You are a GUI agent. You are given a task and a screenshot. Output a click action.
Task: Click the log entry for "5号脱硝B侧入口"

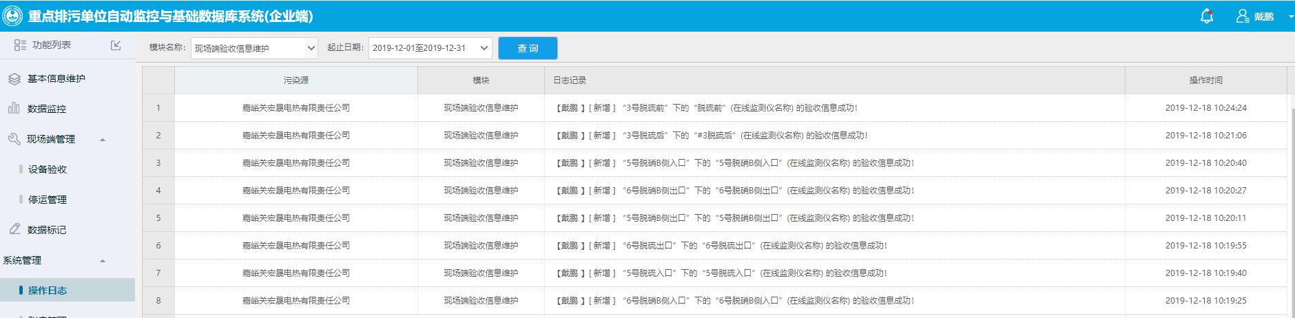pos(734,163)
